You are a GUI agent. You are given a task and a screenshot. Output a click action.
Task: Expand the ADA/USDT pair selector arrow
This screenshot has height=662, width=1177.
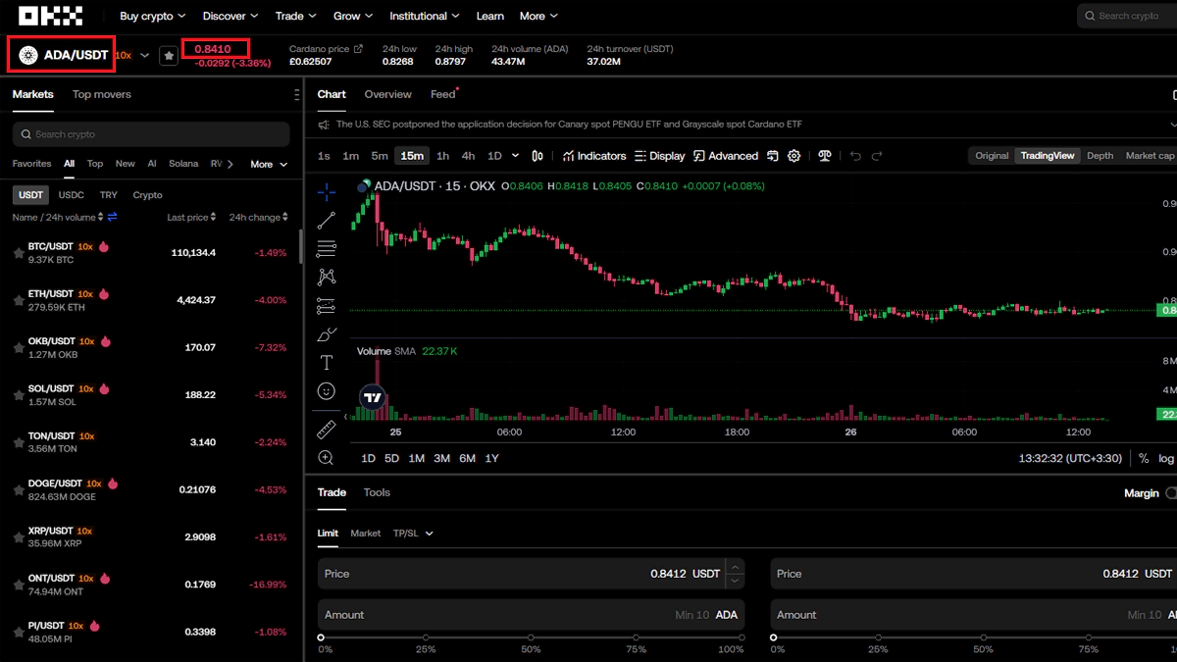pyautogui.click(x=145, y=56)
